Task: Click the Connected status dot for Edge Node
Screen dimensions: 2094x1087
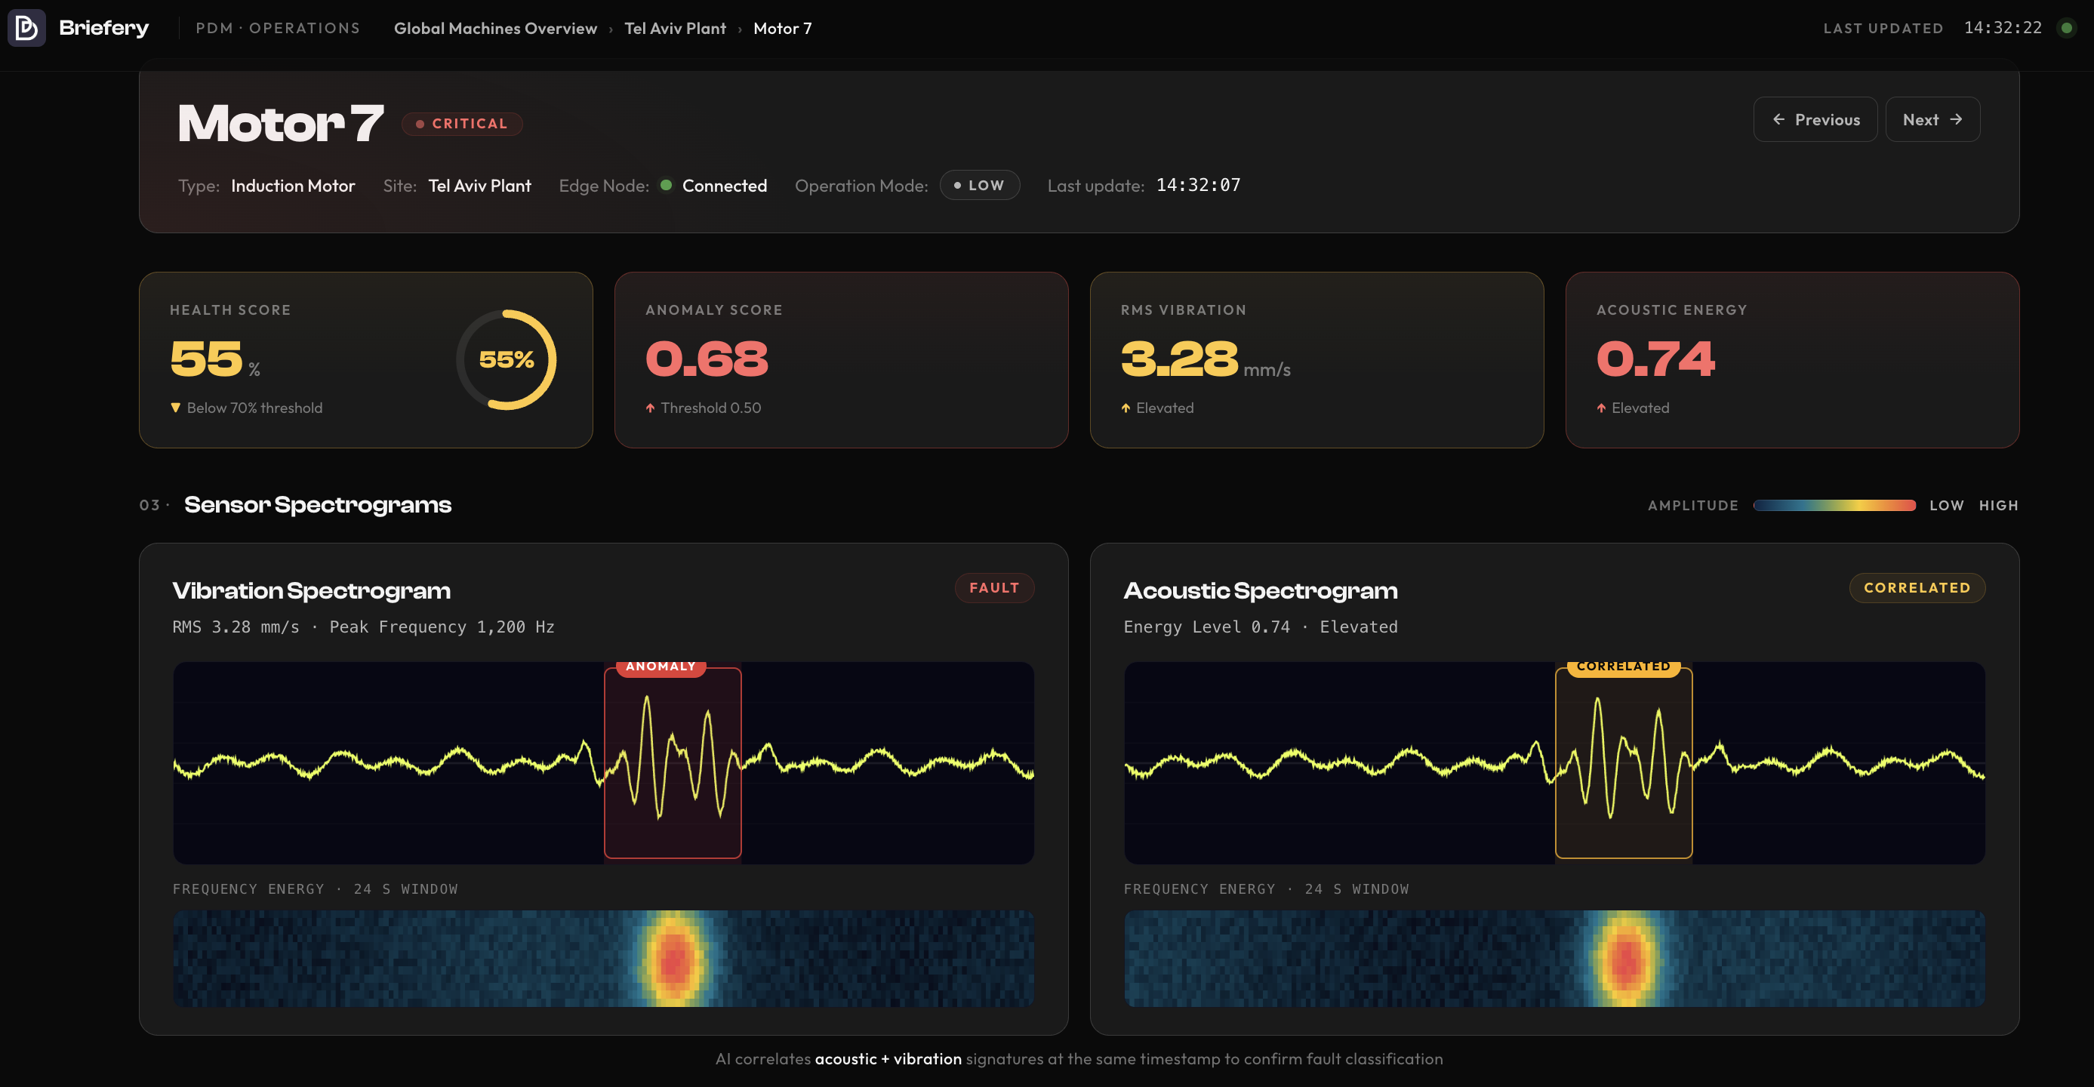Action: click(x=667, y=186)
